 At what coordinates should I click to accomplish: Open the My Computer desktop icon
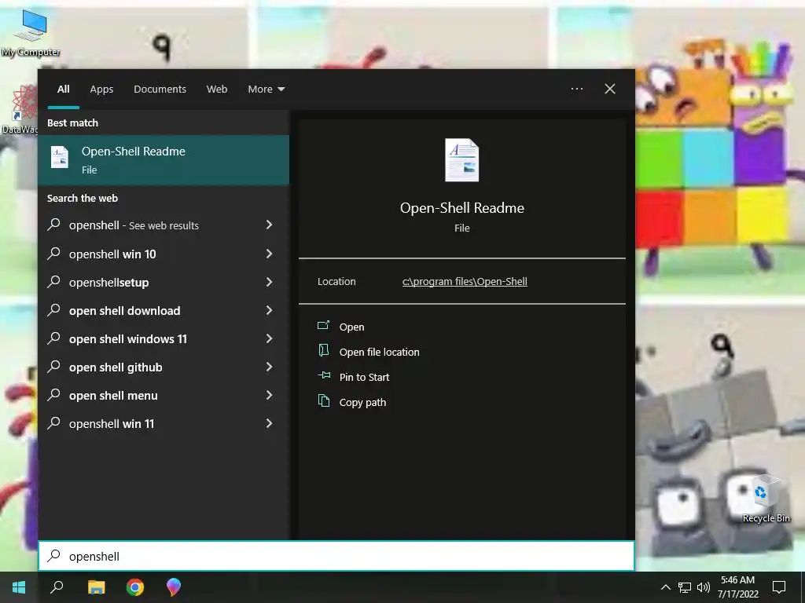(31, 32)
